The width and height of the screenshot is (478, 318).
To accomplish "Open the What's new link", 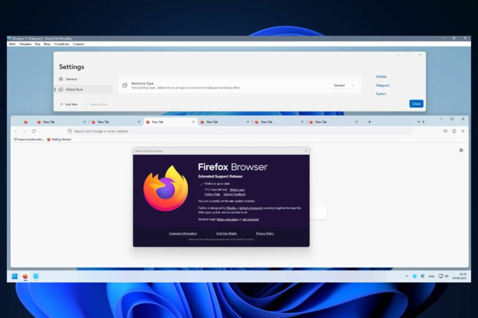I will [237, 190].
